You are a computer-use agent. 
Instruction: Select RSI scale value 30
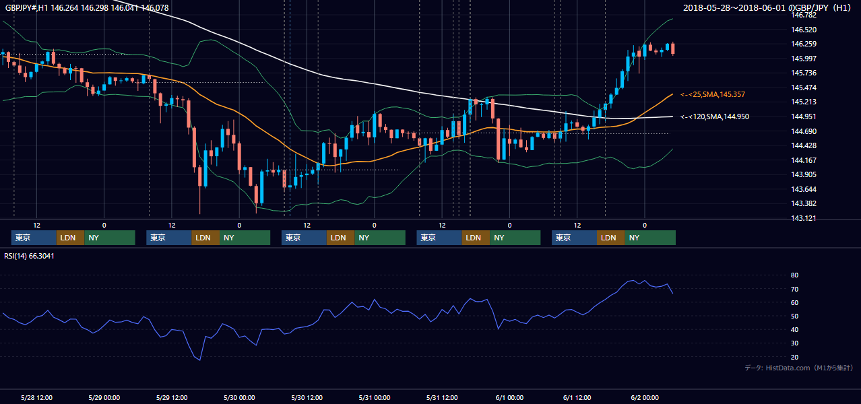[x=795, y=343]
